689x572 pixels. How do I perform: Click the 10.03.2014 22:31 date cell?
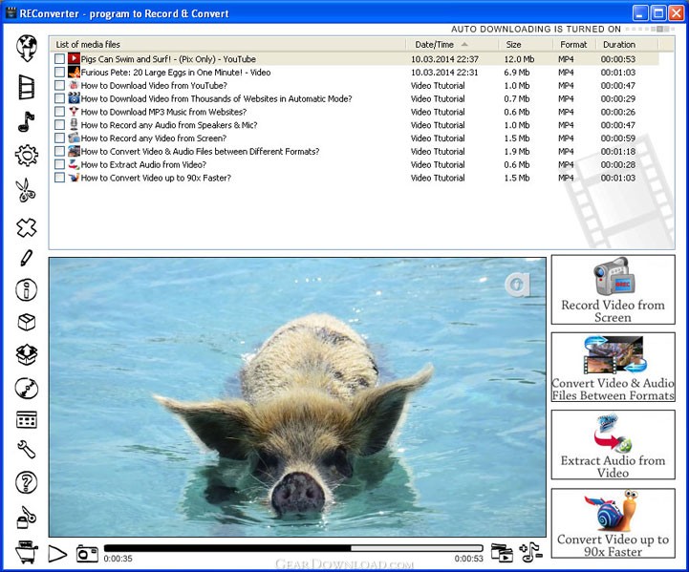point(444,72)
